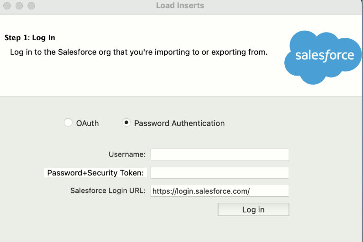Maximize the Load Inserts window
The width and height of the screenshot is (363, 242).
(31, 6)
